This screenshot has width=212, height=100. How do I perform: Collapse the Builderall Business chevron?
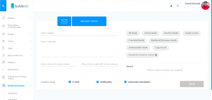(x=31, y=85)
